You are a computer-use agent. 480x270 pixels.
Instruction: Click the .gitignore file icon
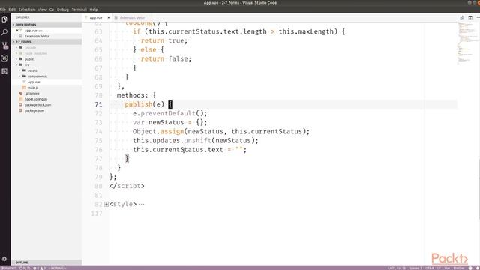(21, 93)
